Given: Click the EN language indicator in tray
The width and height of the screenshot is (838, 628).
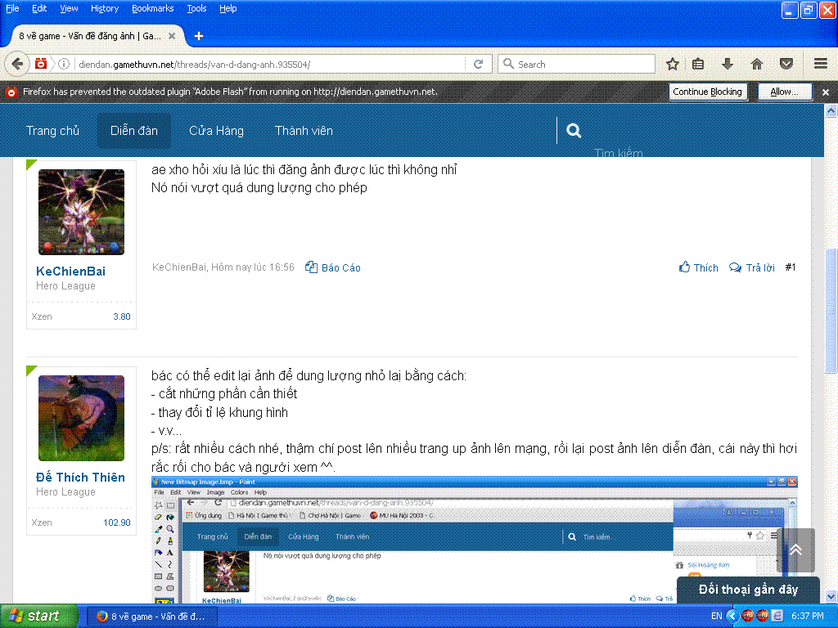Looking at the screenshot, I should [x=716, y=617].
